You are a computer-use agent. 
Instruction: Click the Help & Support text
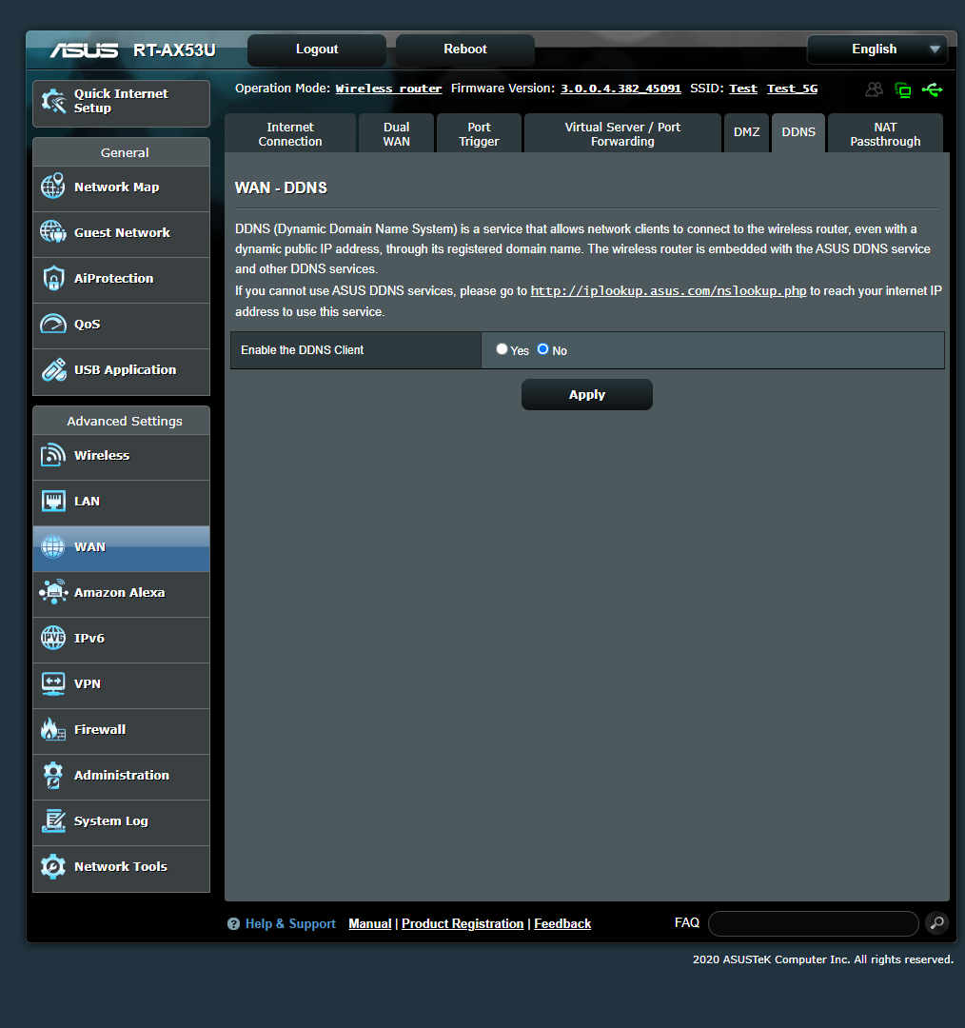290,923
